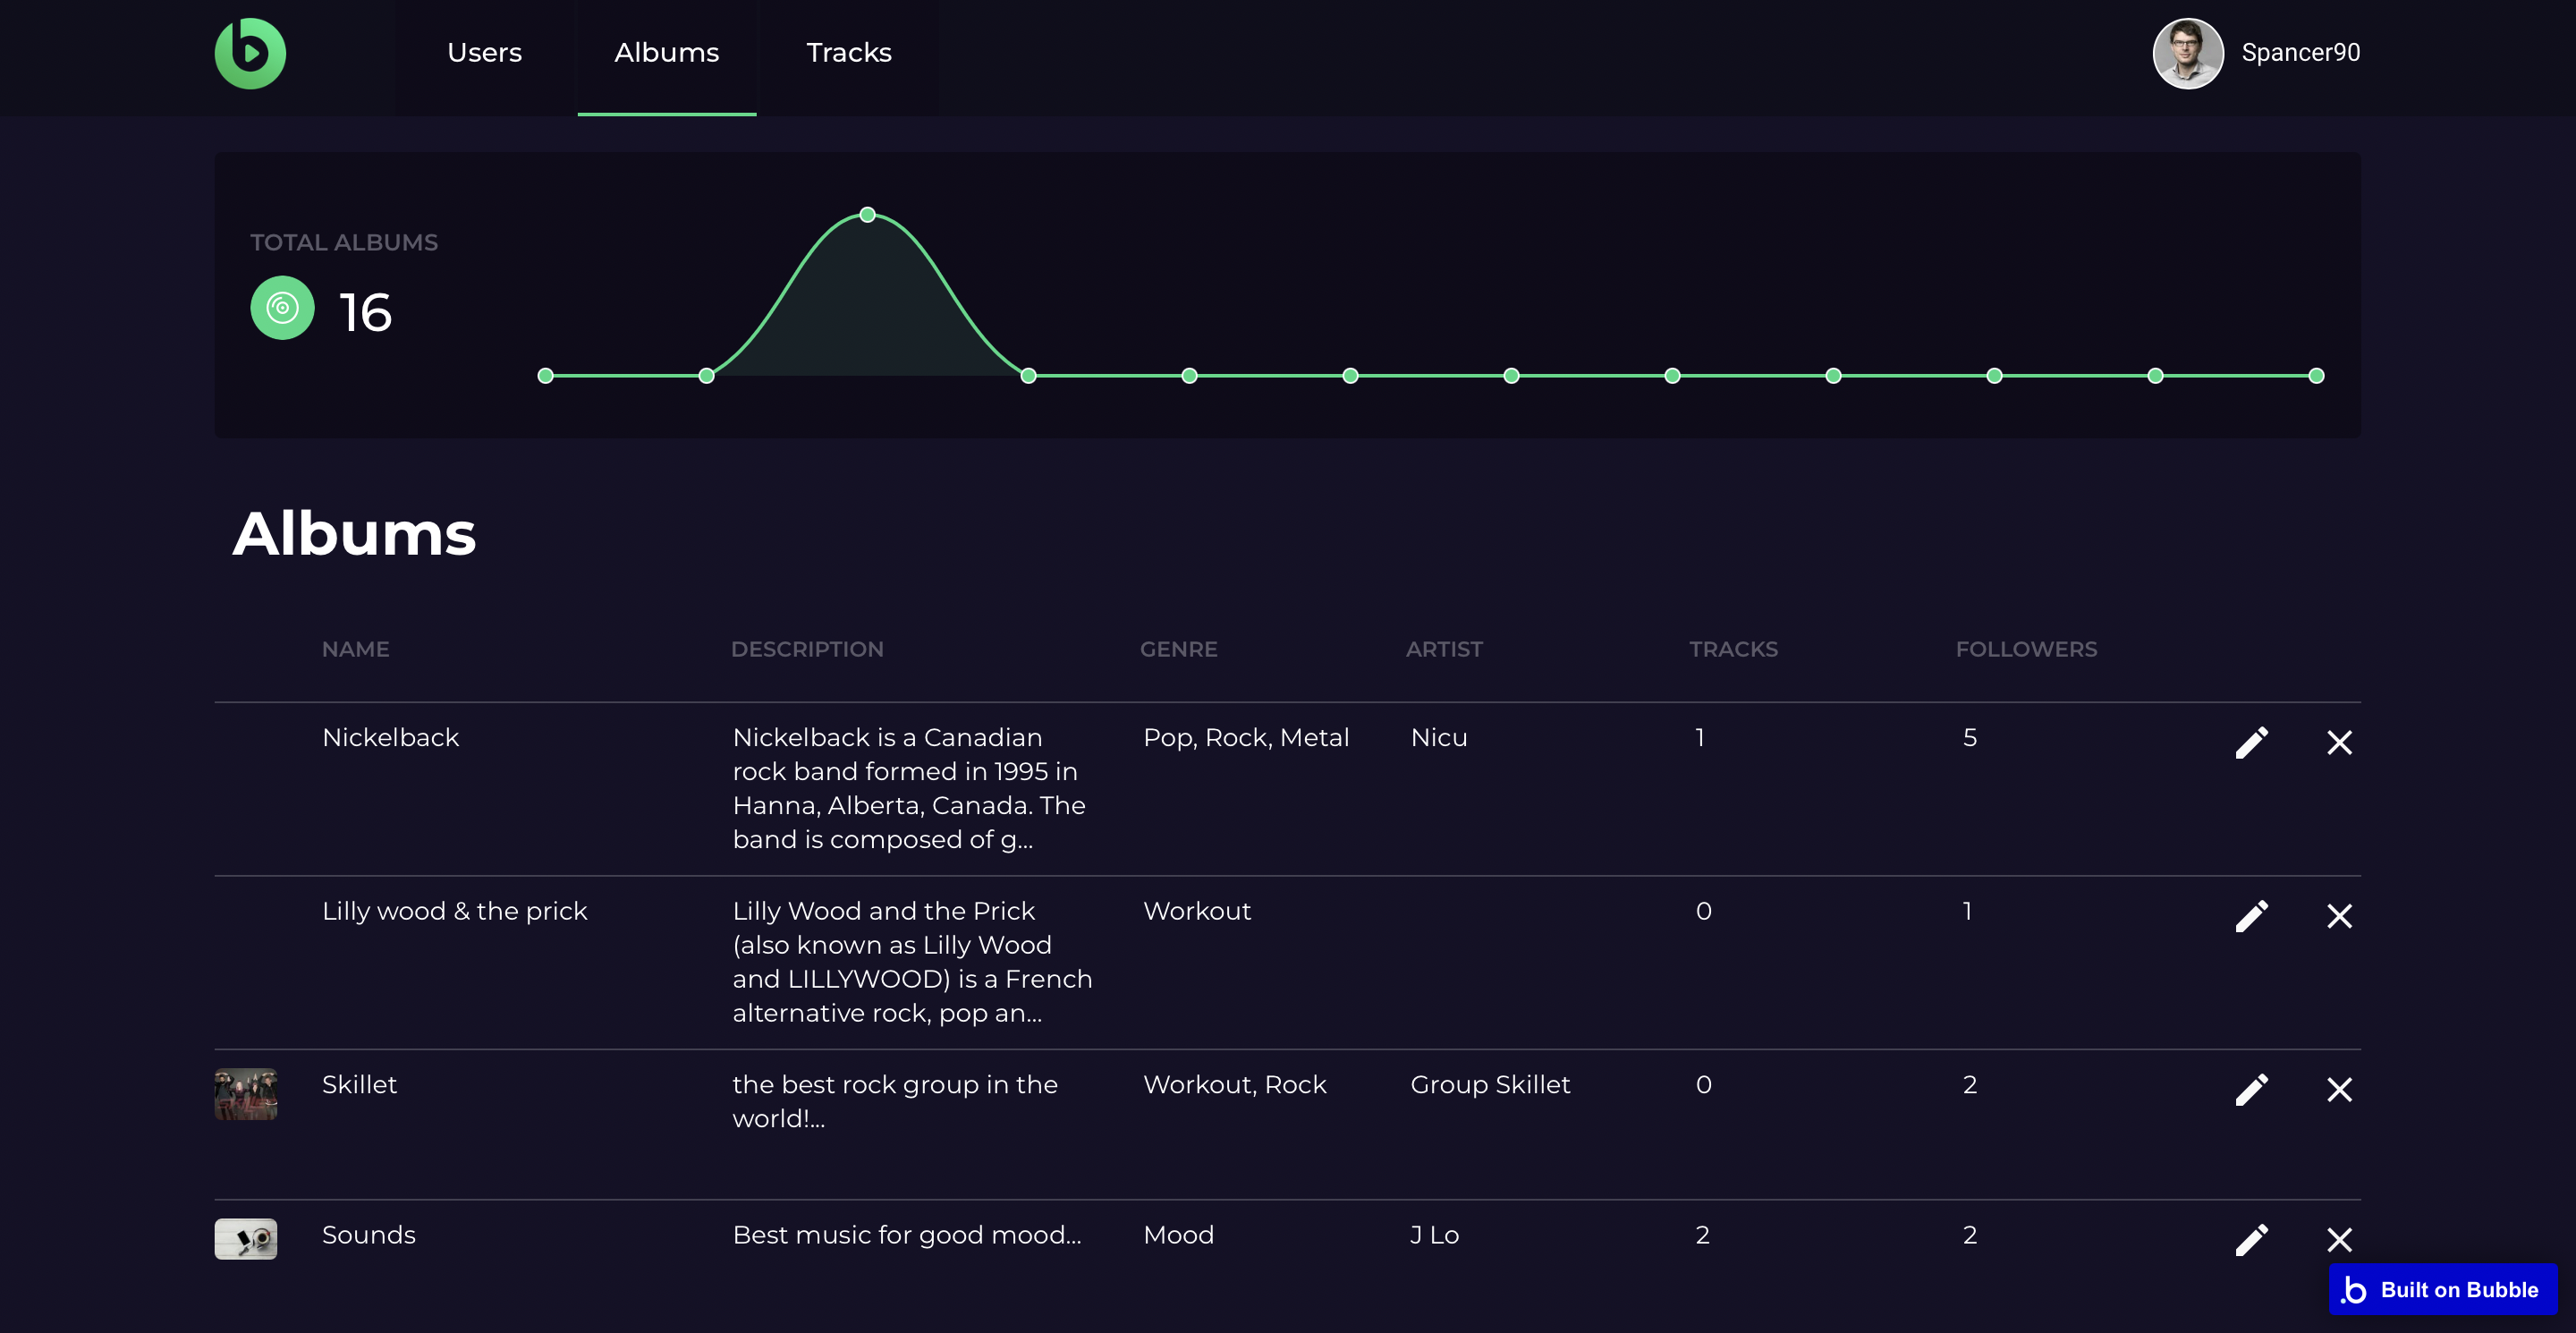Screen dimensions: 2576x1333
Task: Edit the Skillet album entry
Action: coord(2251,1089)
